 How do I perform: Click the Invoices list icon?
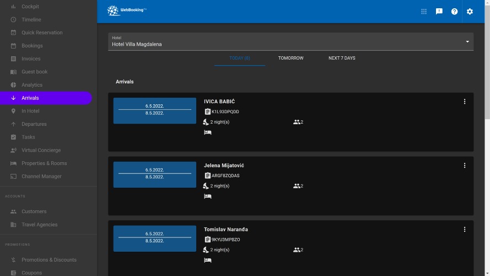click(13, 59)
